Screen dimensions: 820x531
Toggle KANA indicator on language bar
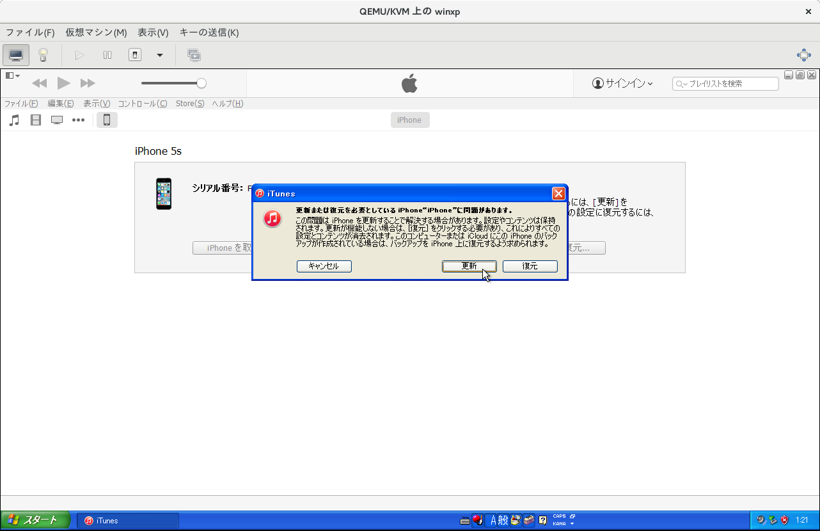559,524
